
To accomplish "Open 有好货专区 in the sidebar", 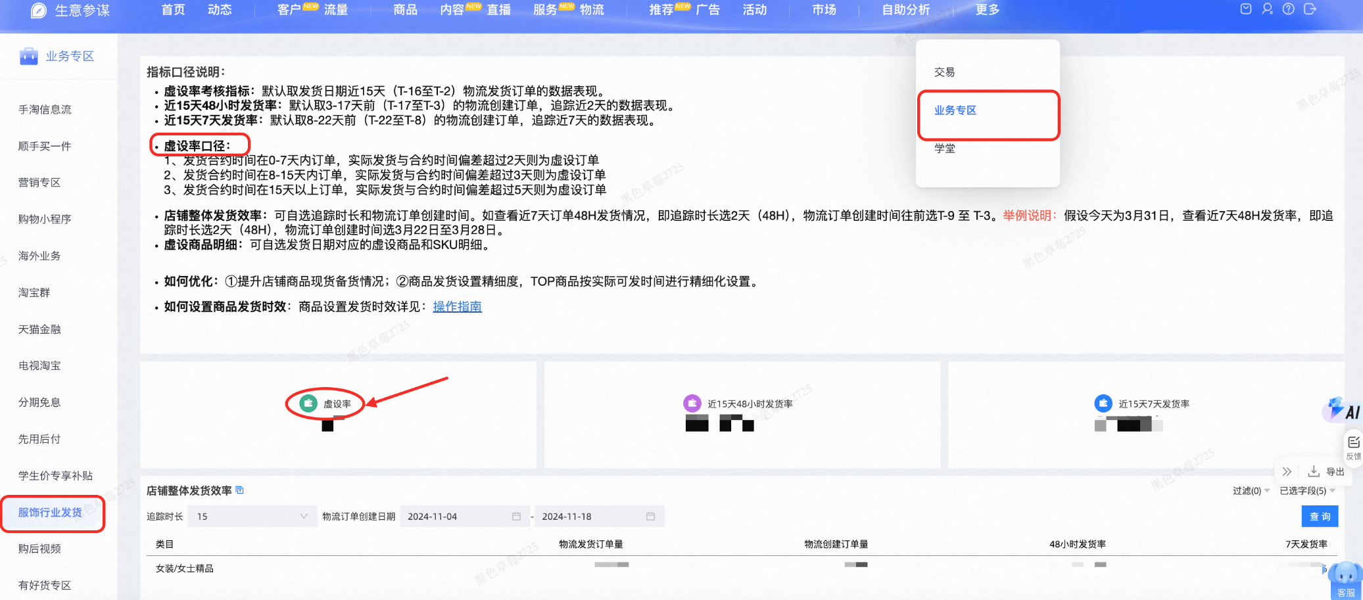I will [45, 586].
